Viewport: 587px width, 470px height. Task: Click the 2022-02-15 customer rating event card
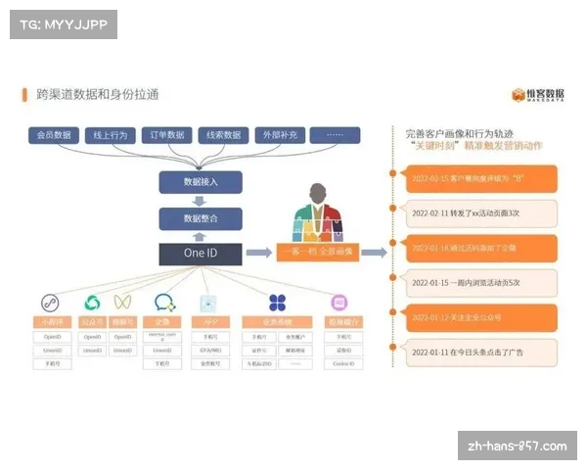(x=481, y=179)
